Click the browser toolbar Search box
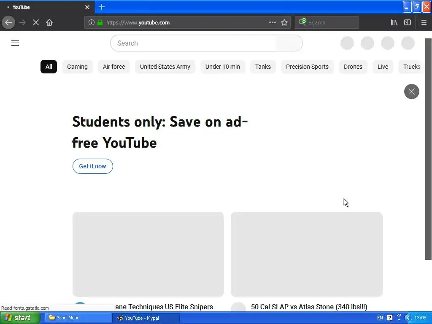Viewport: 432px width, 324px height. 327,22
